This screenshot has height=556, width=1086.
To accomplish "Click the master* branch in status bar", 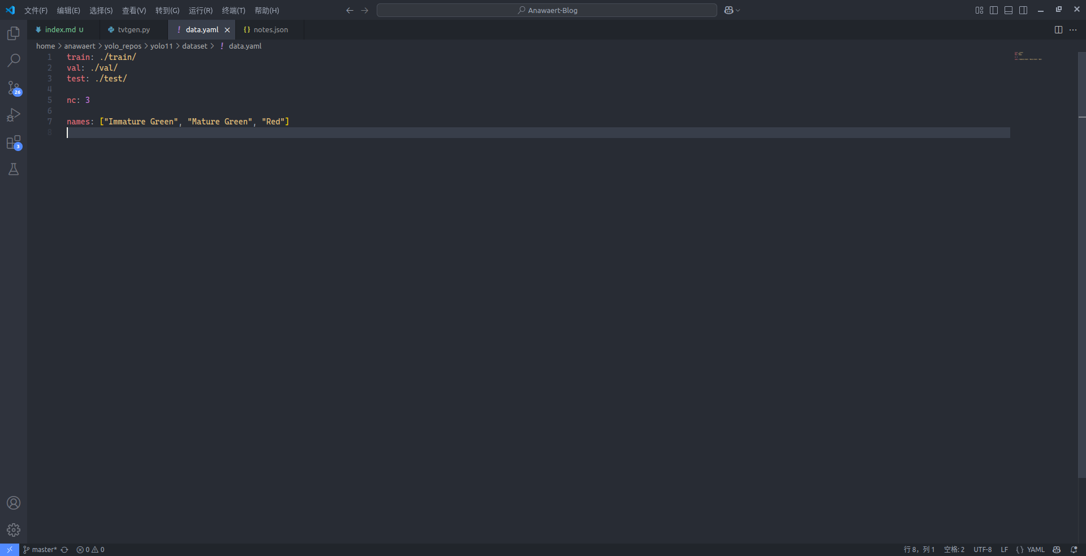I will tap(41, 550).
